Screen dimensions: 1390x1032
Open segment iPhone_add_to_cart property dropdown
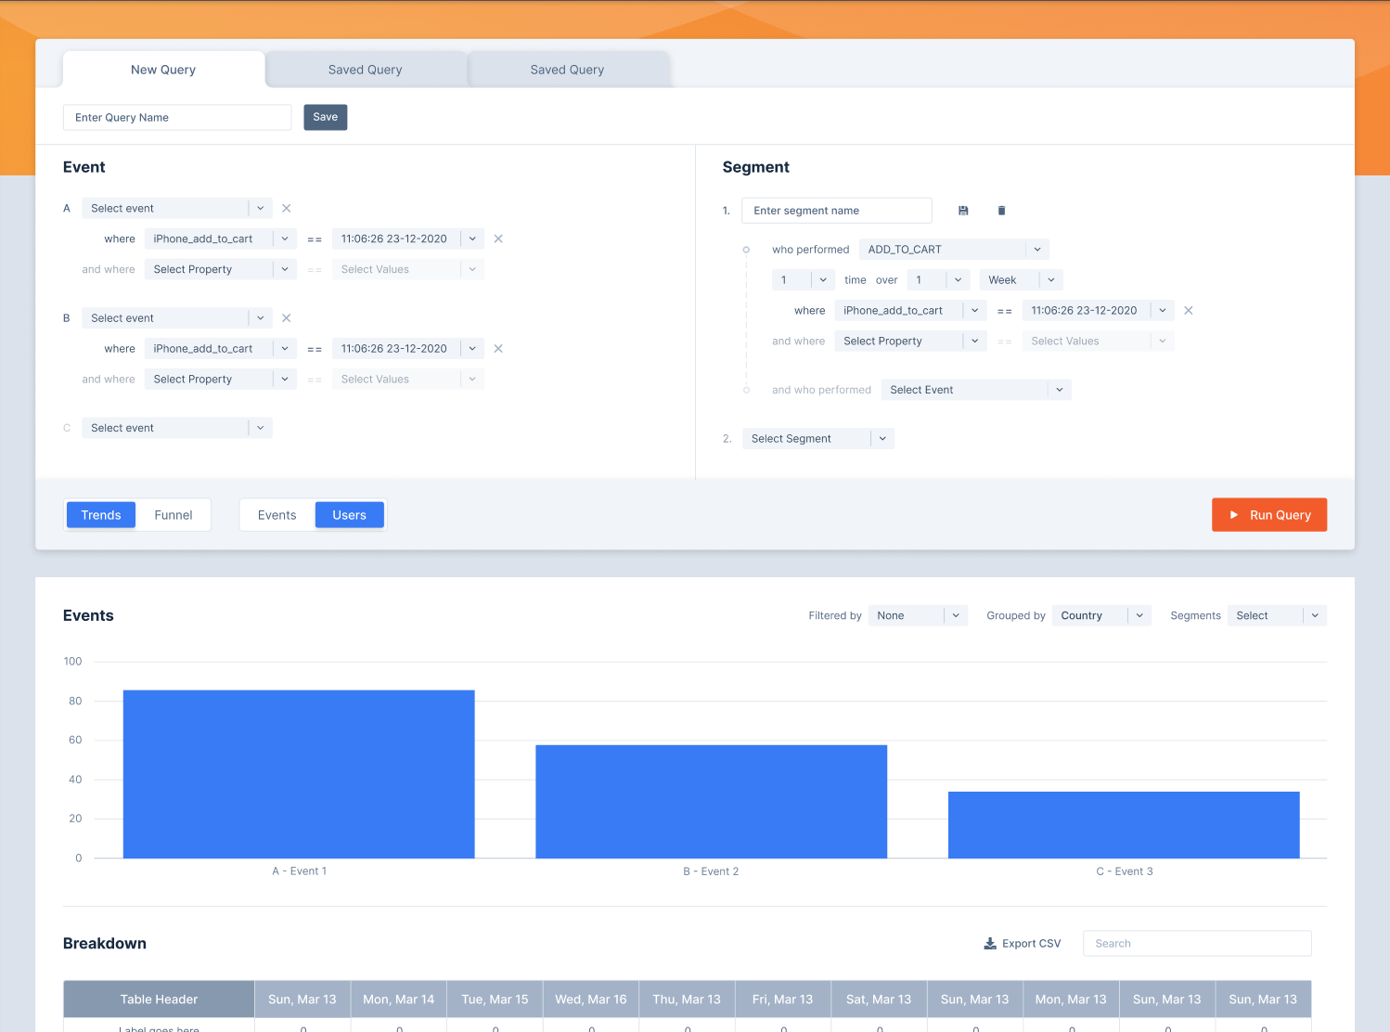[911, 311]
